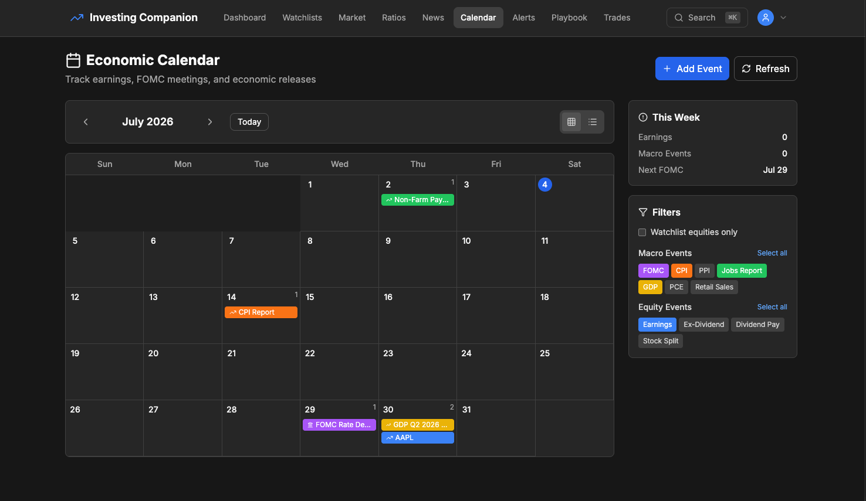This screenshot has width=866, height=501.
Task: Click the Economic Calendar header icon
Action: (73, 60)
